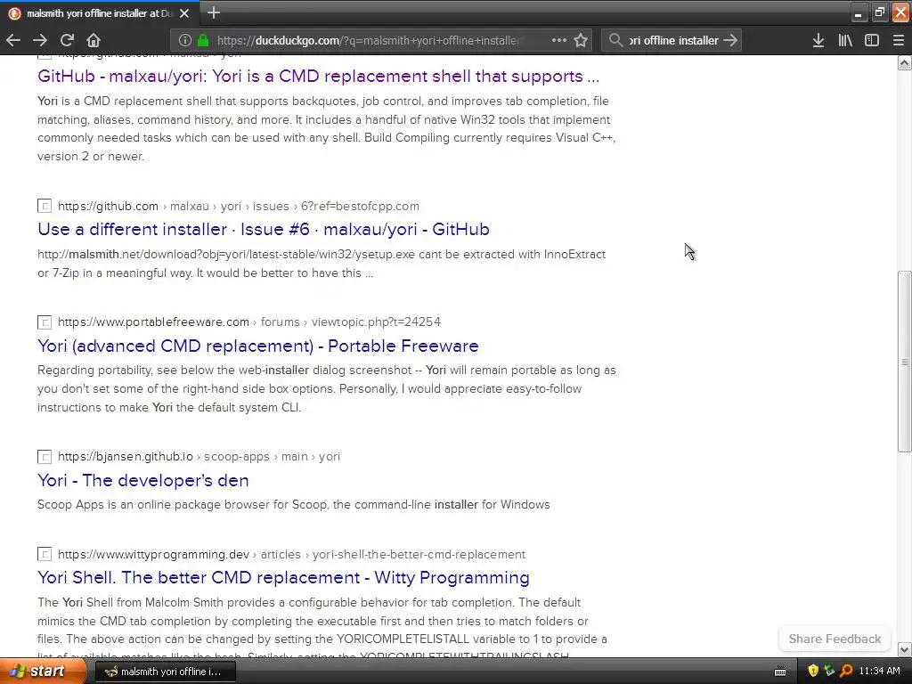Viewport: 912px width, 684px height.
Task: Click the security shield tray icon
Action: pyautogui.click(x=813, y=671)
